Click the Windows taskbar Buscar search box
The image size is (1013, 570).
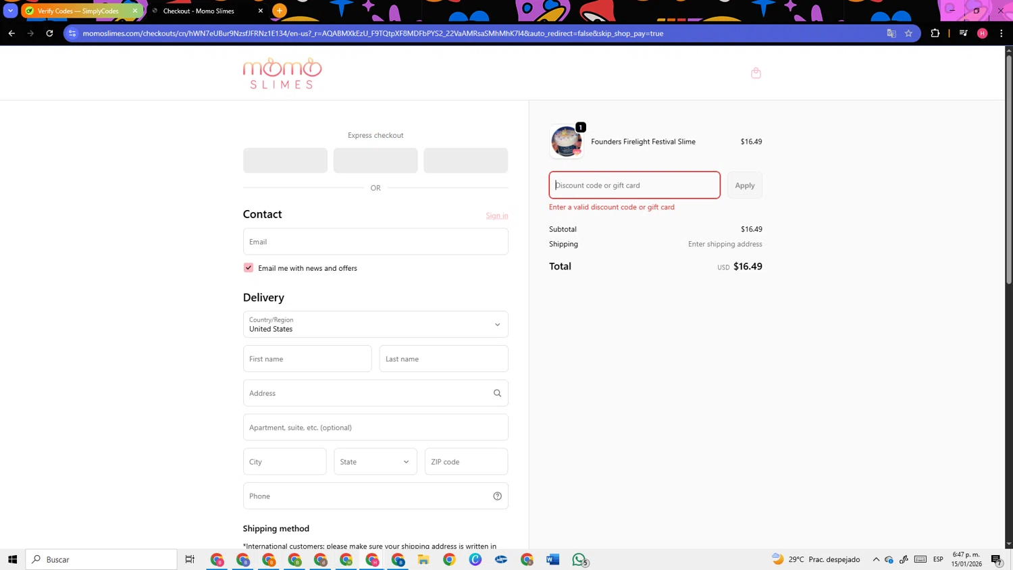(101, 559)
